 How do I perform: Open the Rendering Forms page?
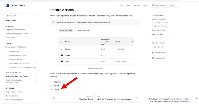pos(12,96)
